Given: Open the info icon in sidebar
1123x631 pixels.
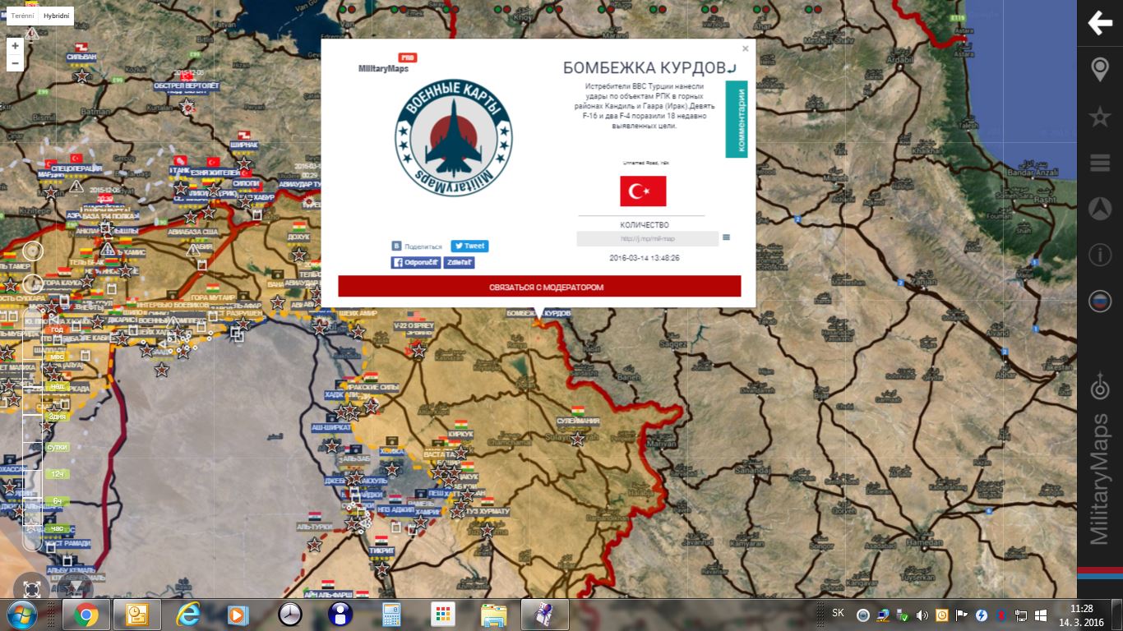Looking at the screenshot, I should 1100,255.
